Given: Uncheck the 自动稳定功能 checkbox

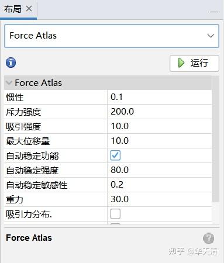Looking at the screenshot, I should point(115,155).
